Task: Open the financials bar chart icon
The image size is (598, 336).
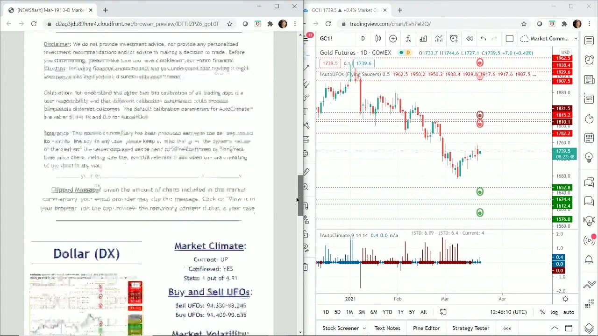Action: click(423, 39)
